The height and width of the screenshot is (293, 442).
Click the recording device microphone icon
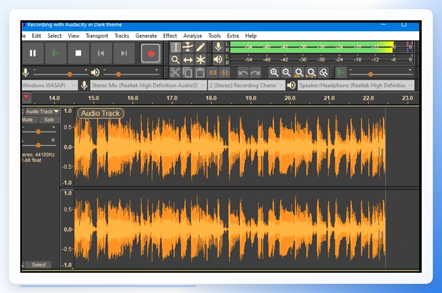[84, 85]
